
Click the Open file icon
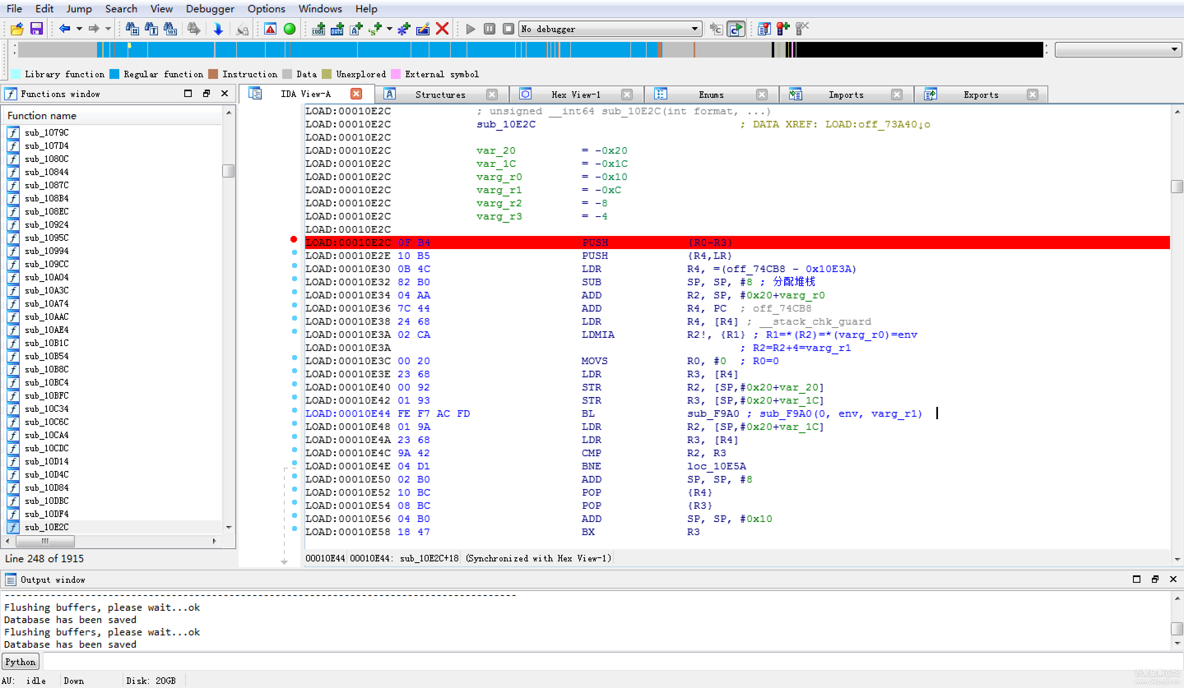tap(17, 29)
